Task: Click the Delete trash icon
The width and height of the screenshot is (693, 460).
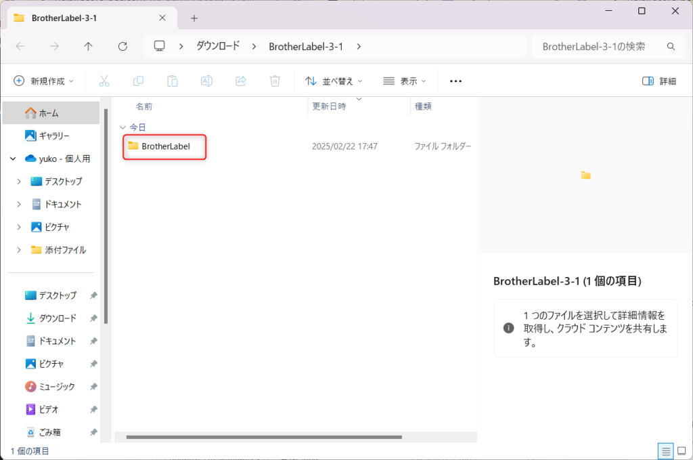Action: coord(275,81)
